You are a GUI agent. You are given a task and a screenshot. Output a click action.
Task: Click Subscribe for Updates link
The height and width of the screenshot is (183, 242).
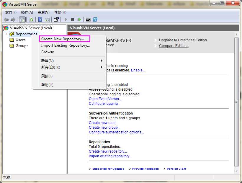tap(108, 169)
